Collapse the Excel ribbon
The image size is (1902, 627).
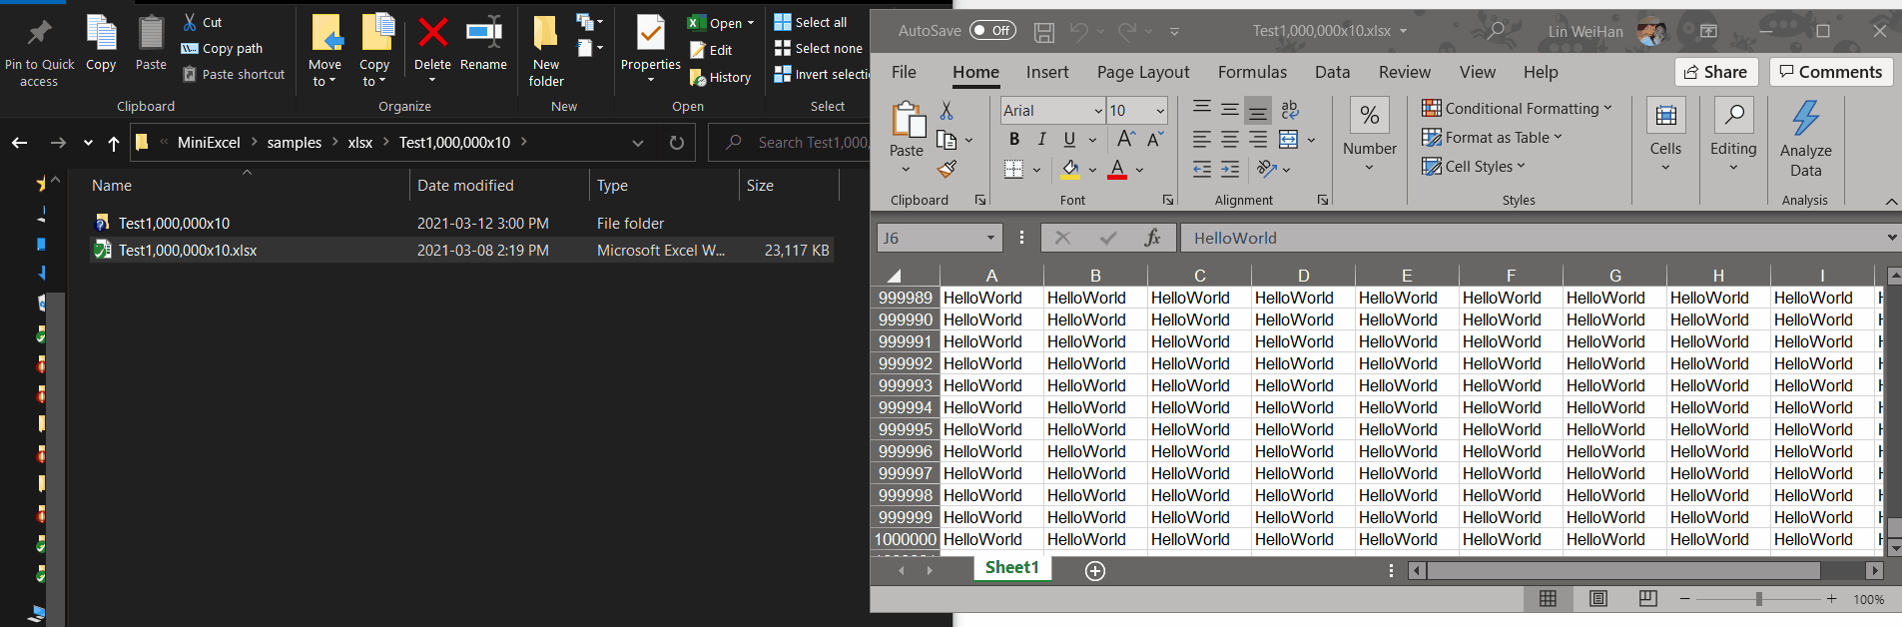coord(1891,202)
